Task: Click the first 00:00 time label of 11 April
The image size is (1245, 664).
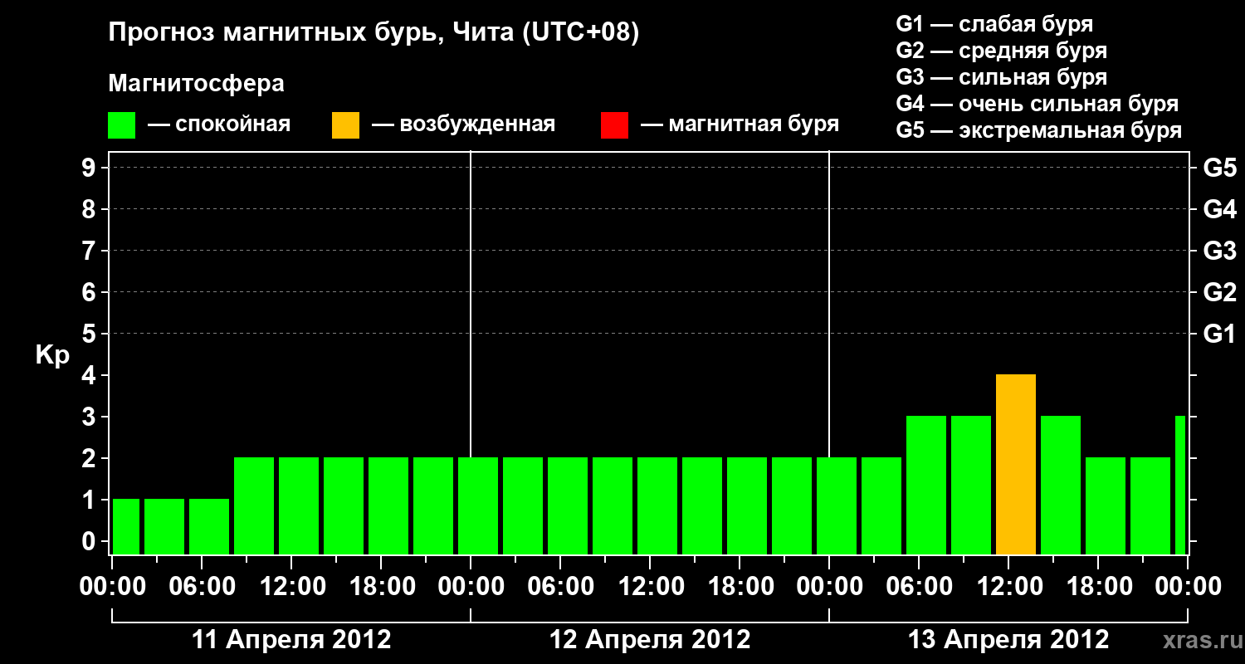Action: tap(112, 587)
